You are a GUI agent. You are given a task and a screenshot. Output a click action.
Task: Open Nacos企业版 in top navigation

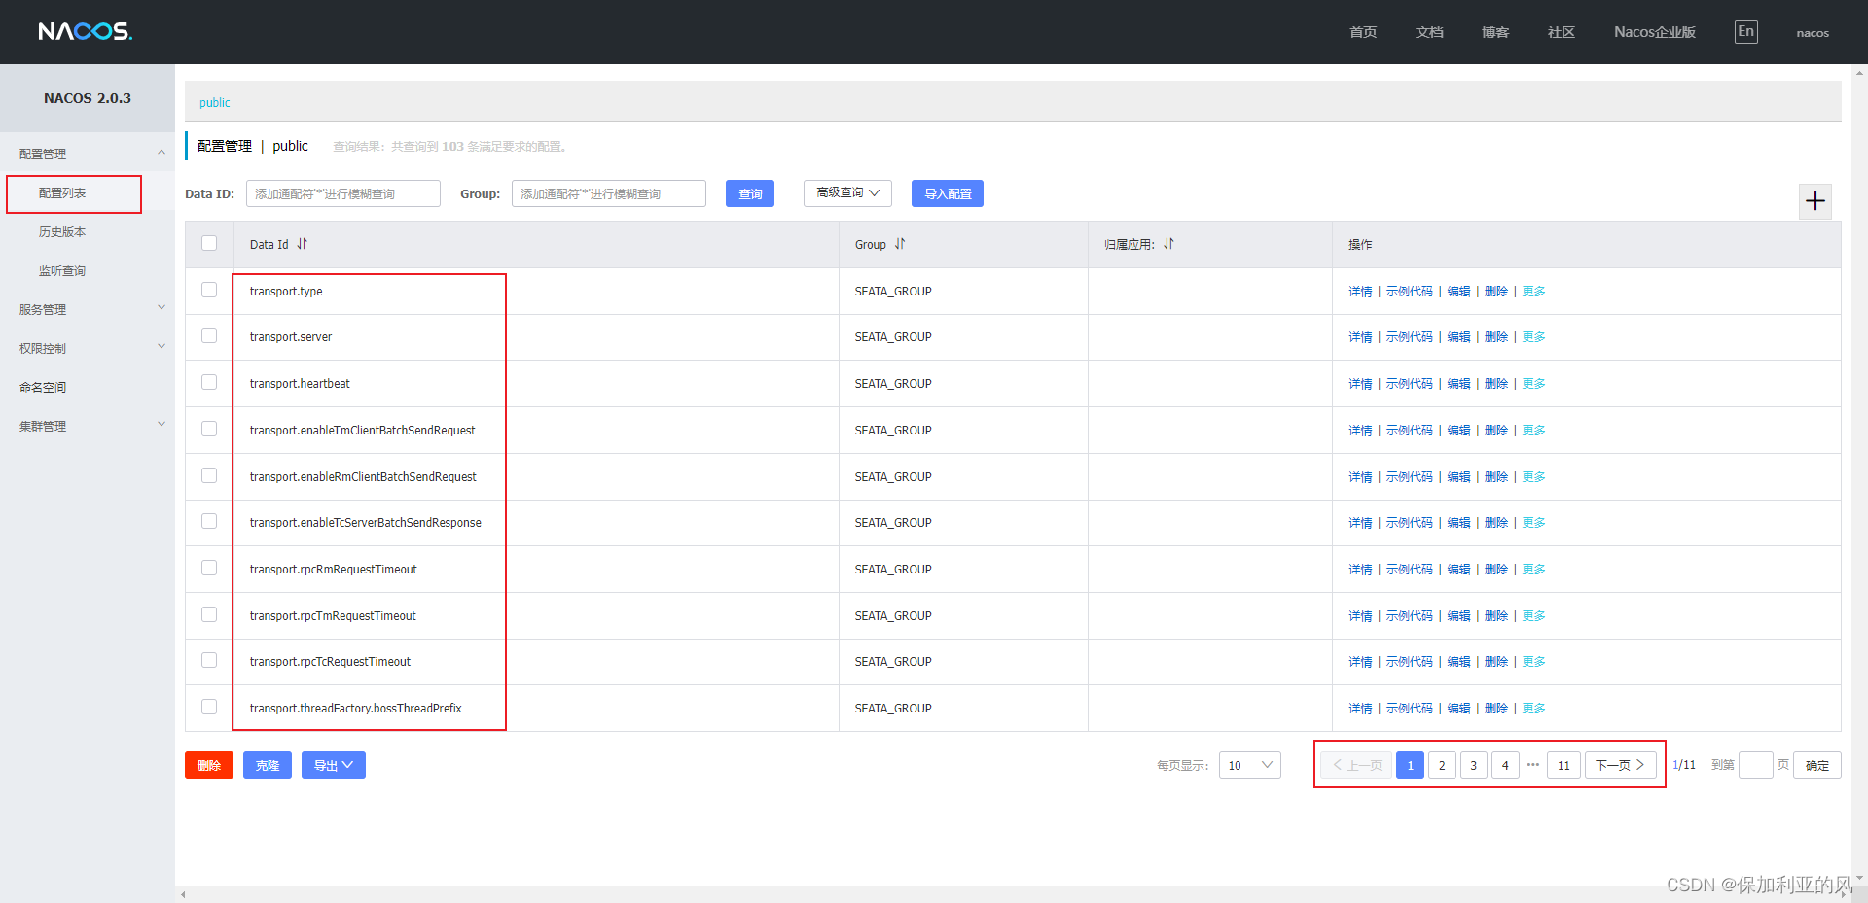[x=1655, y=32]
